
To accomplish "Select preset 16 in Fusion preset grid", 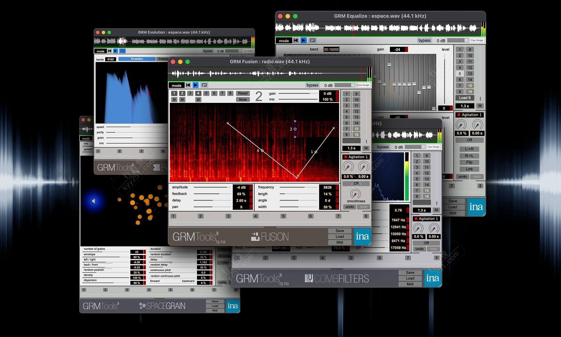I will click(357, 135).
